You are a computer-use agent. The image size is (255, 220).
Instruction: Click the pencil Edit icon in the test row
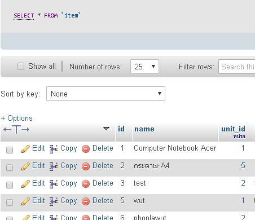pyautogui.click(x=25, y=184)
